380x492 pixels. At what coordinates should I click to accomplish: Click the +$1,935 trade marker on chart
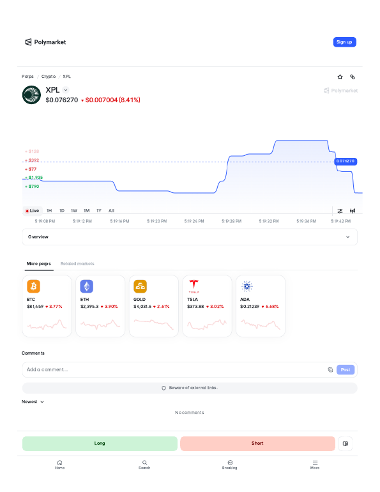(34, 178)
